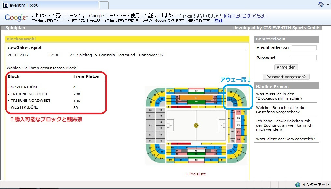Click blue block 56 in southeast corner
331x189 pixels.
235,147
